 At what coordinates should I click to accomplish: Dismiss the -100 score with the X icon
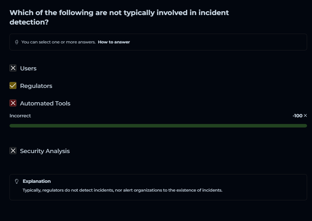click(x=305, y=116)
